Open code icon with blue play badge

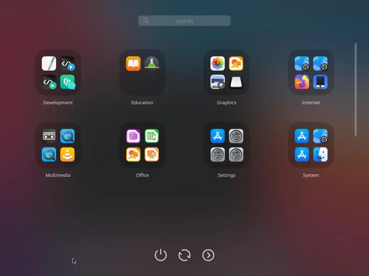click(67, 63)
